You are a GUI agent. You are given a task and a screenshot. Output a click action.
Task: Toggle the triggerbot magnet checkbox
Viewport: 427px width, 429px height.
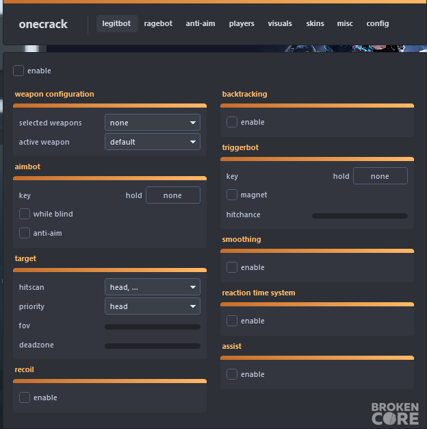coord(232,195)
